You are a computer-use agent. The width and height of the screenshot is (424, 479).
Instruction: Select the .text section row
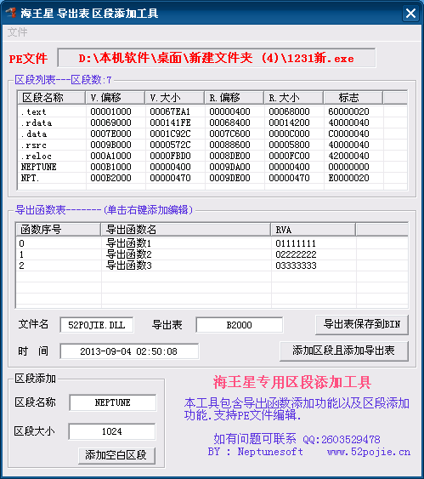[212, 111]
